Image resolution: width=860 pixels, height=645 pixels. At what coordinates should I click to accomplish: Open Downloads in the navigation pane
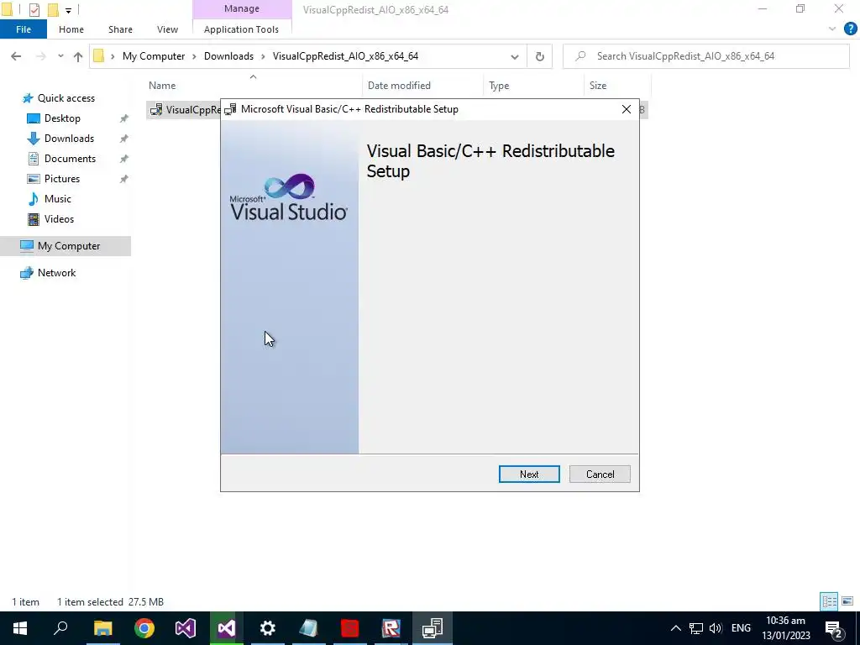(x=69, y=139)
